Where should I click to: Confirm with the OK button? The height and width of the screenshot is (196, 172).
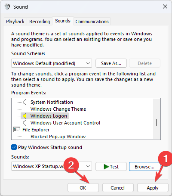(83, 188)
